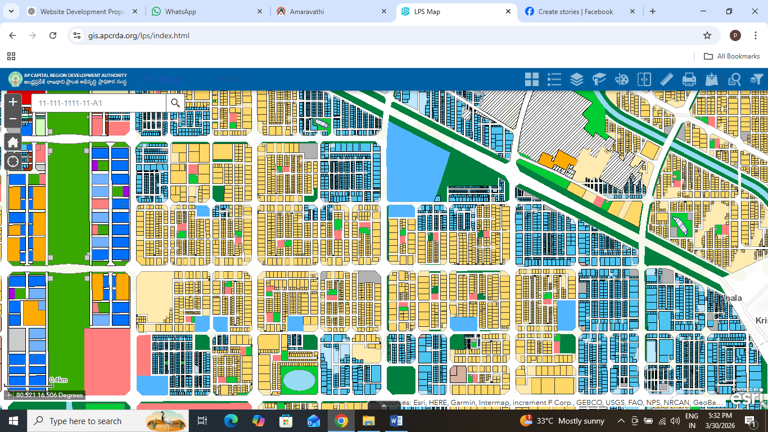Activate the swipe compare tool icon
The width and height of the screenshot is (768, 432).
click(644, 79)
